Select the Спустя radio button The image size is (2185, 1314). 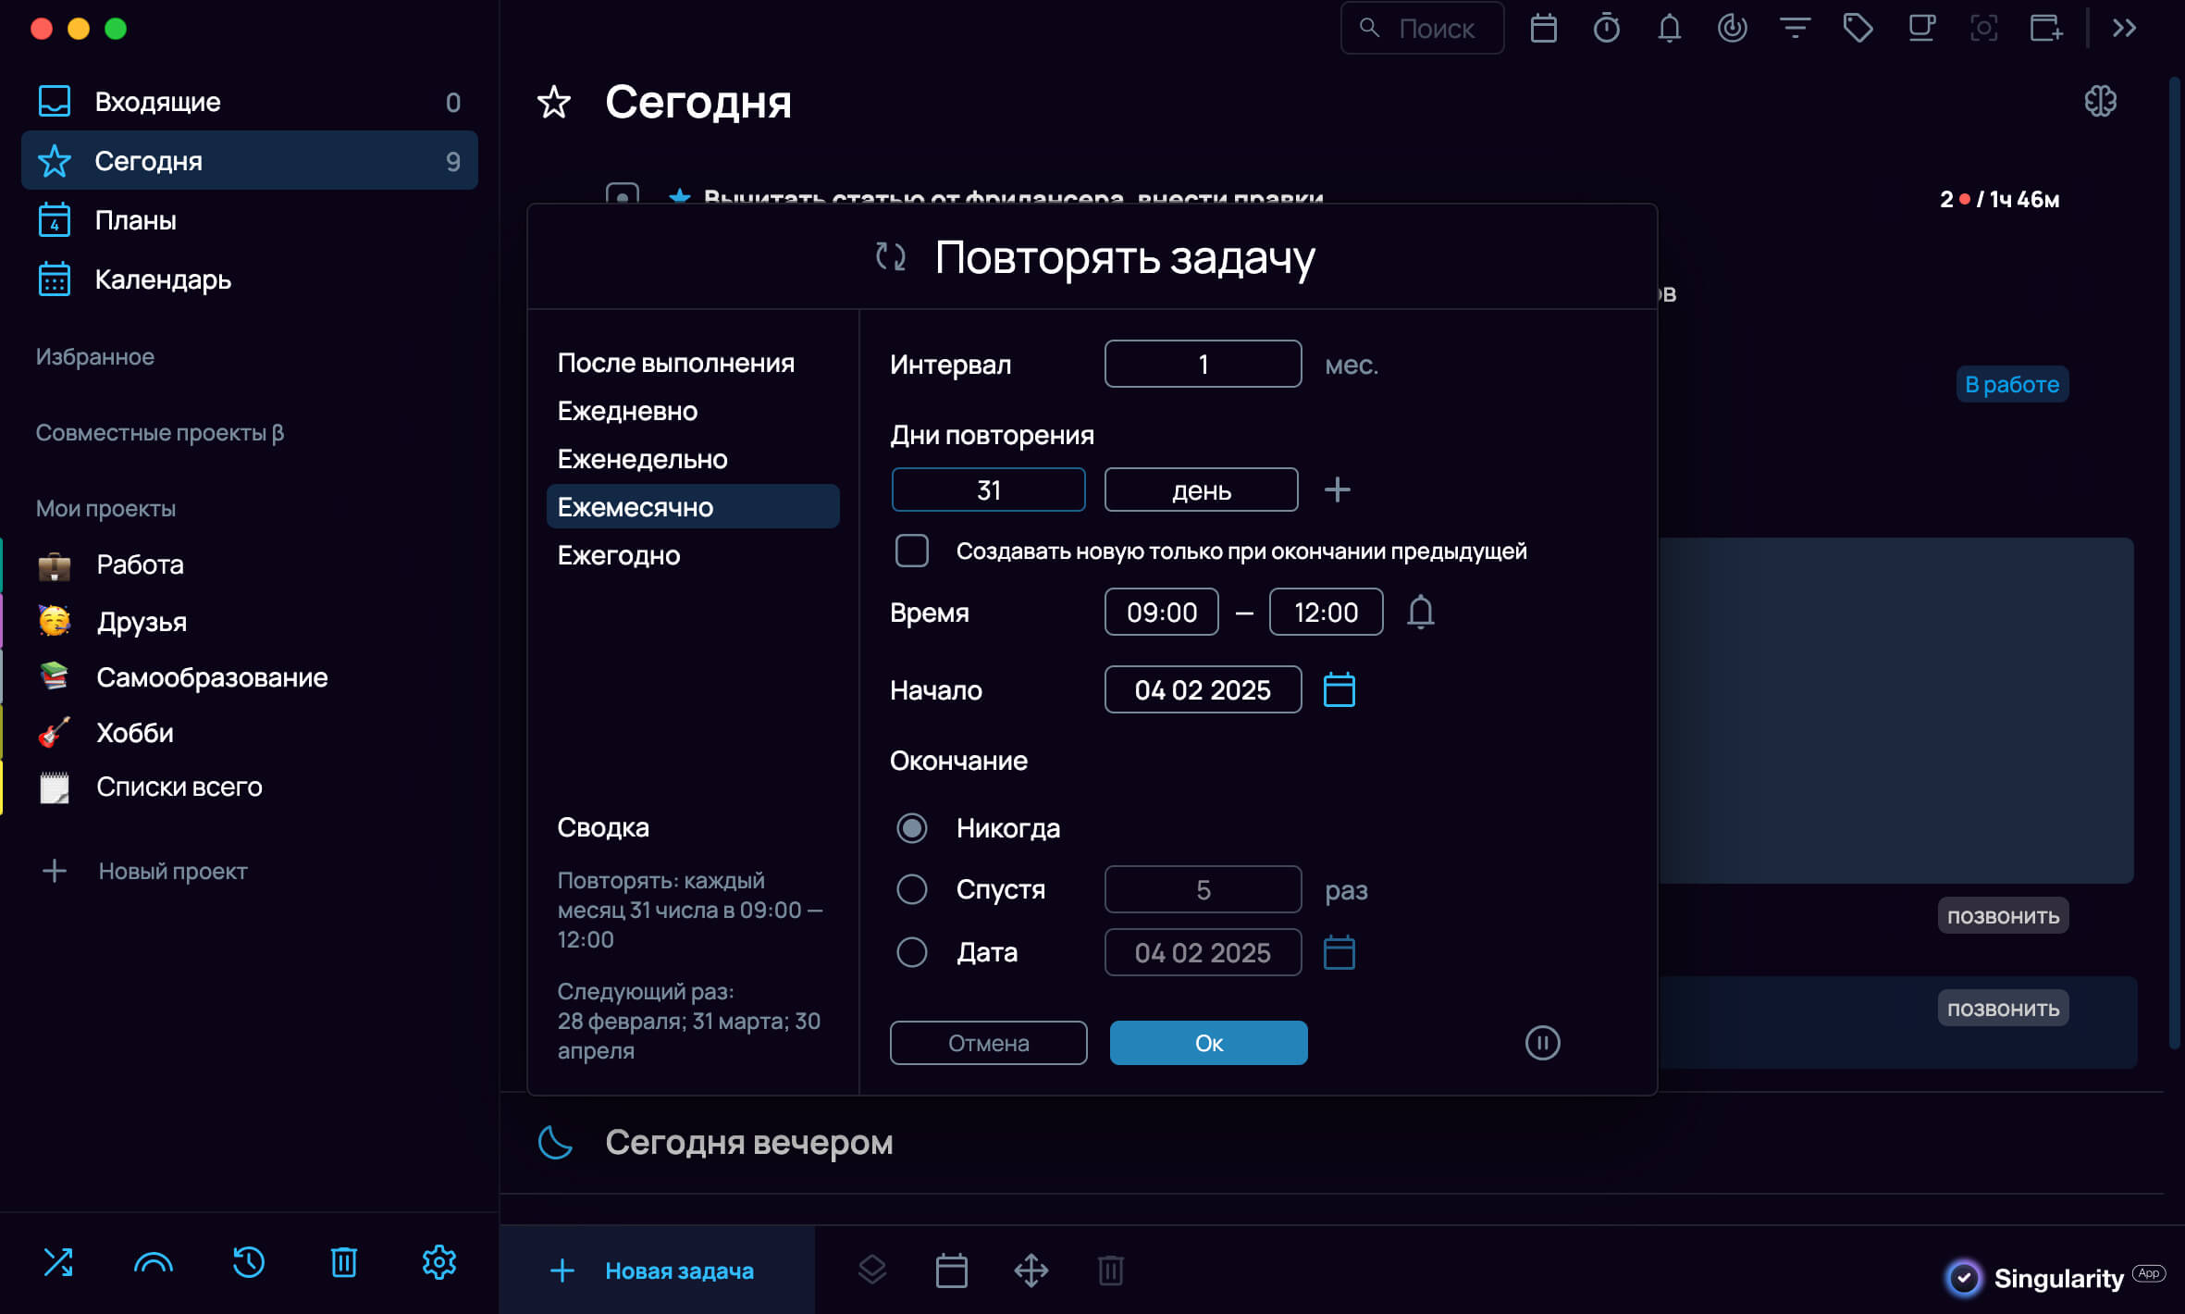(x=911, y=889)
